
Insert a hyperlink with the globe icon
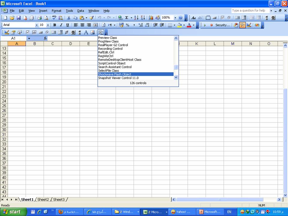click(x=120, y=18)
